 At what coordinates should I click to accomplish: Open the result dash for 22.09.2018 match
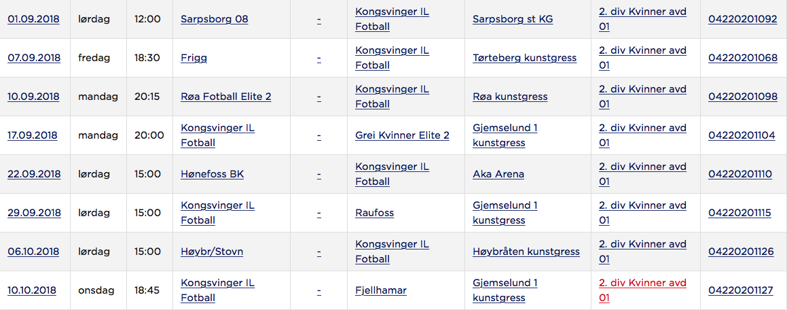click(x=318, y=174)
